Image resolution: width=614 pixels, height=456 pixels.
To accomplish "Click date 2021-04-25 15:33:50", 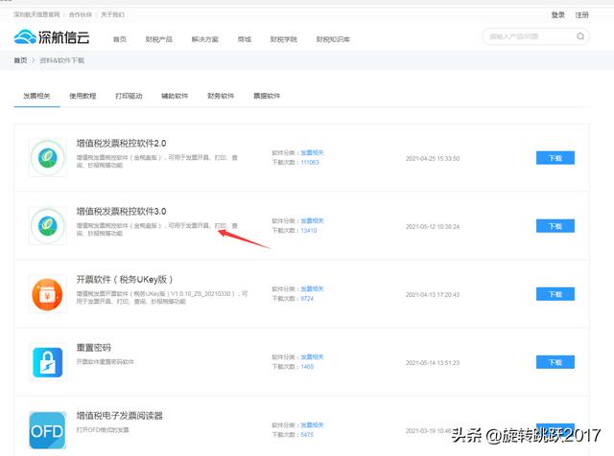I will 433,158.
